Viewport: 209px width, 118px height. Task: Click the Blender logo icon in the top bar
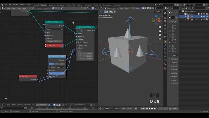2,5
